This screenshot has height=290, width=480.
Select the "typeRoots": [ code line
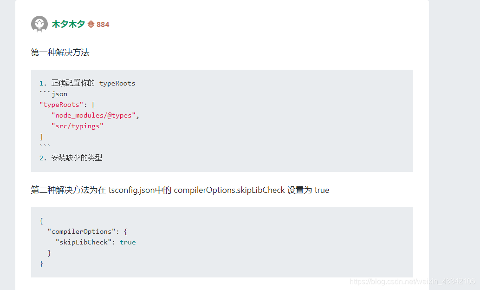pos(67,105)
